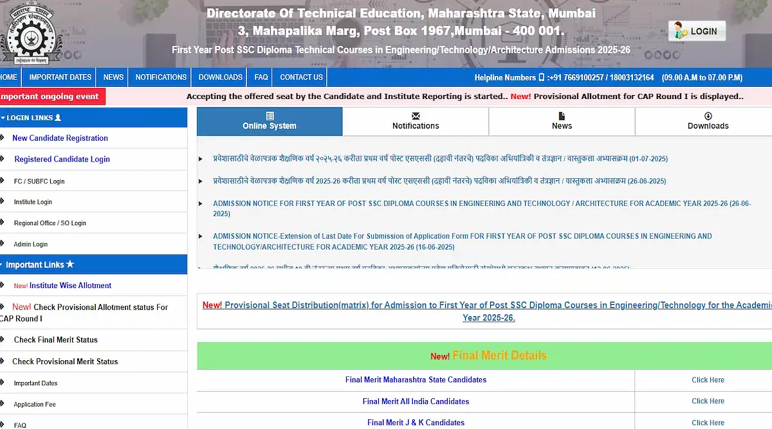Collapse the LOGIN LINKS section header
Screen dimensions: 772x429
pyautogui.click(x=94, y=118)
